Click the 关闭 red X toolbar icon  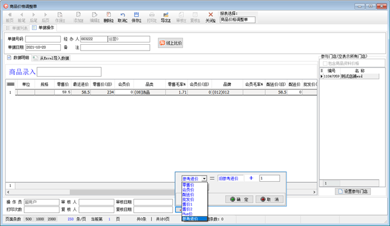pos(211,17)
